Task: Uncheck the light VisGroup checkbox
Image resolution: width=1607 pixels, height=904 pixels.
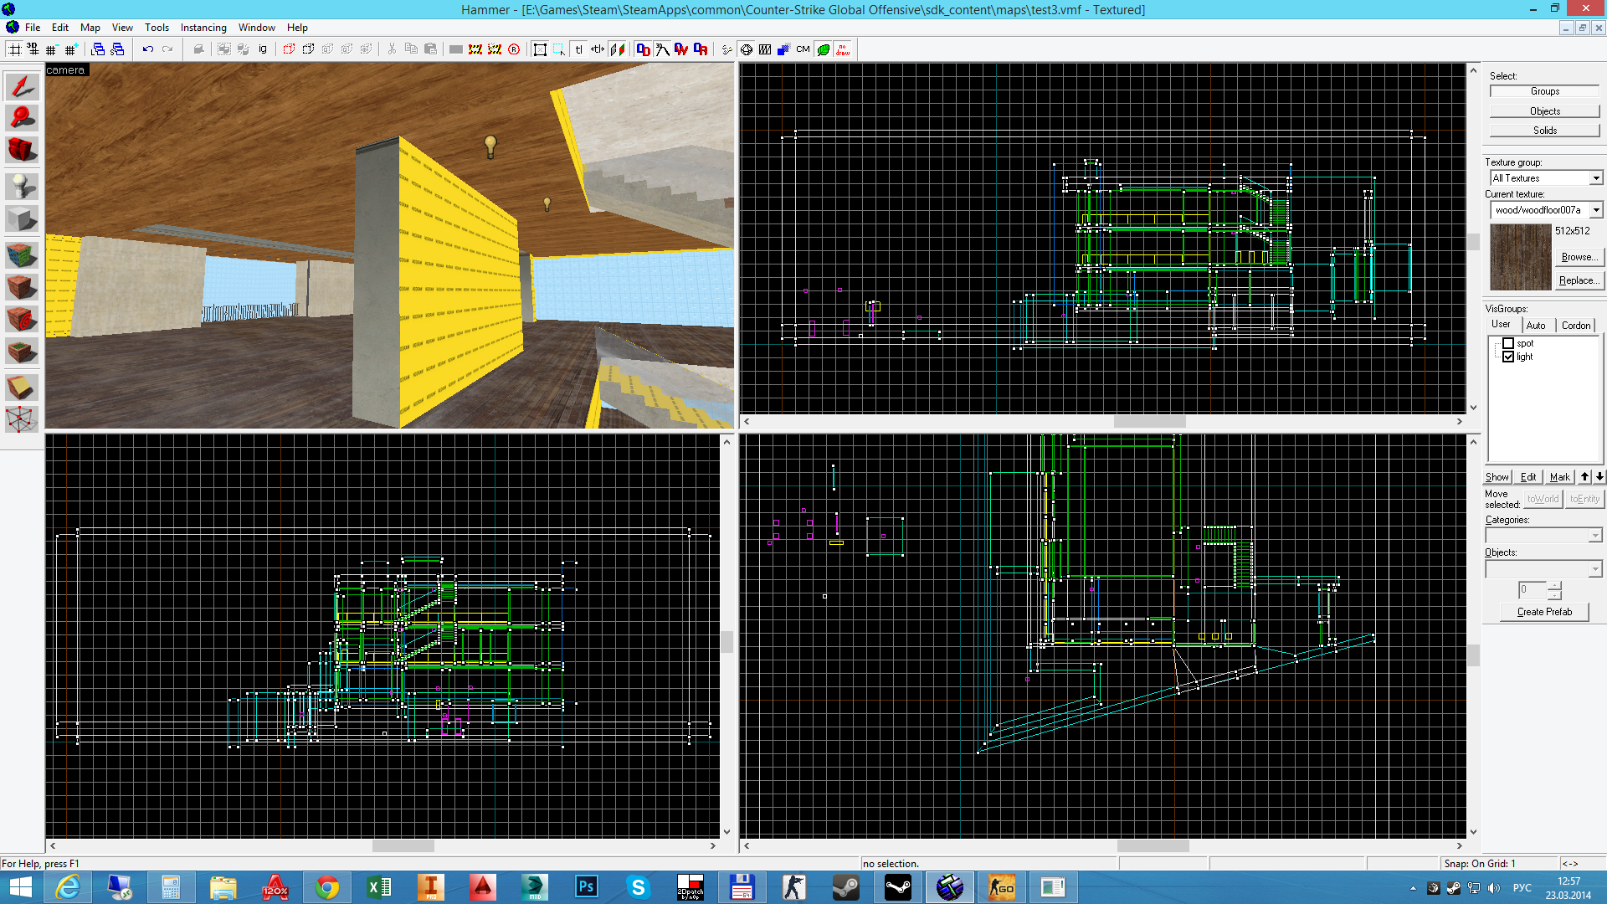Action: pyautogui.click(x=1508, y=357)
